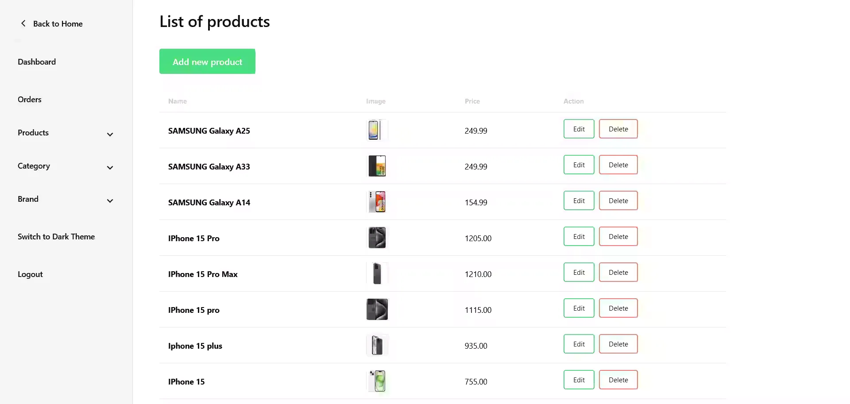Viewport: 850px width, 404px height.
Task: Click the IPhone 15 pro product image
Action: pyautogui.click(x=377, y=309)
